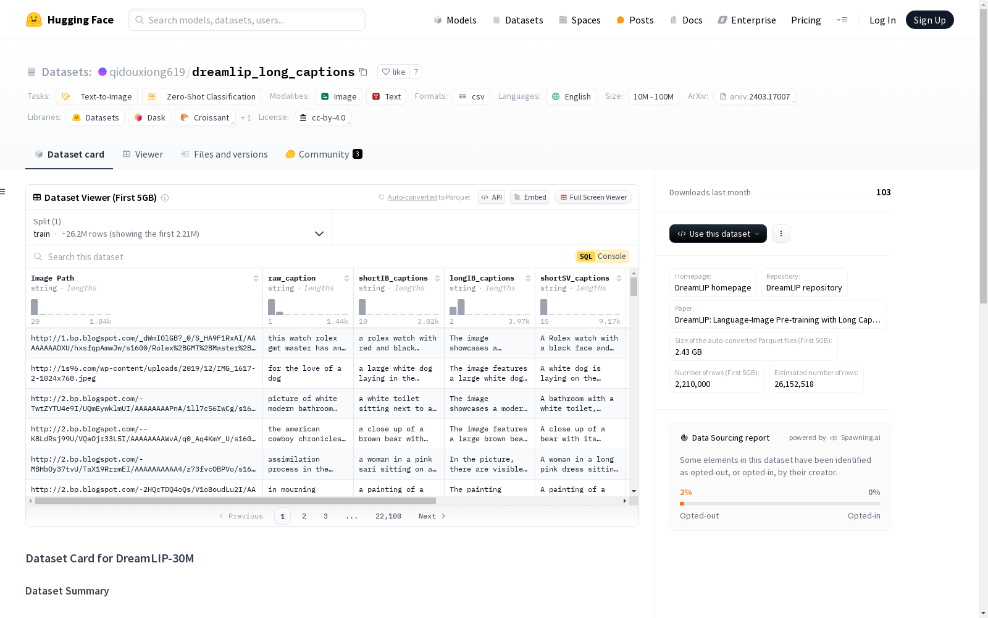Image resolution: width=988 pixels, height=618 pixels.
Task: Show the +1 additional libraries
Action: 246,117
